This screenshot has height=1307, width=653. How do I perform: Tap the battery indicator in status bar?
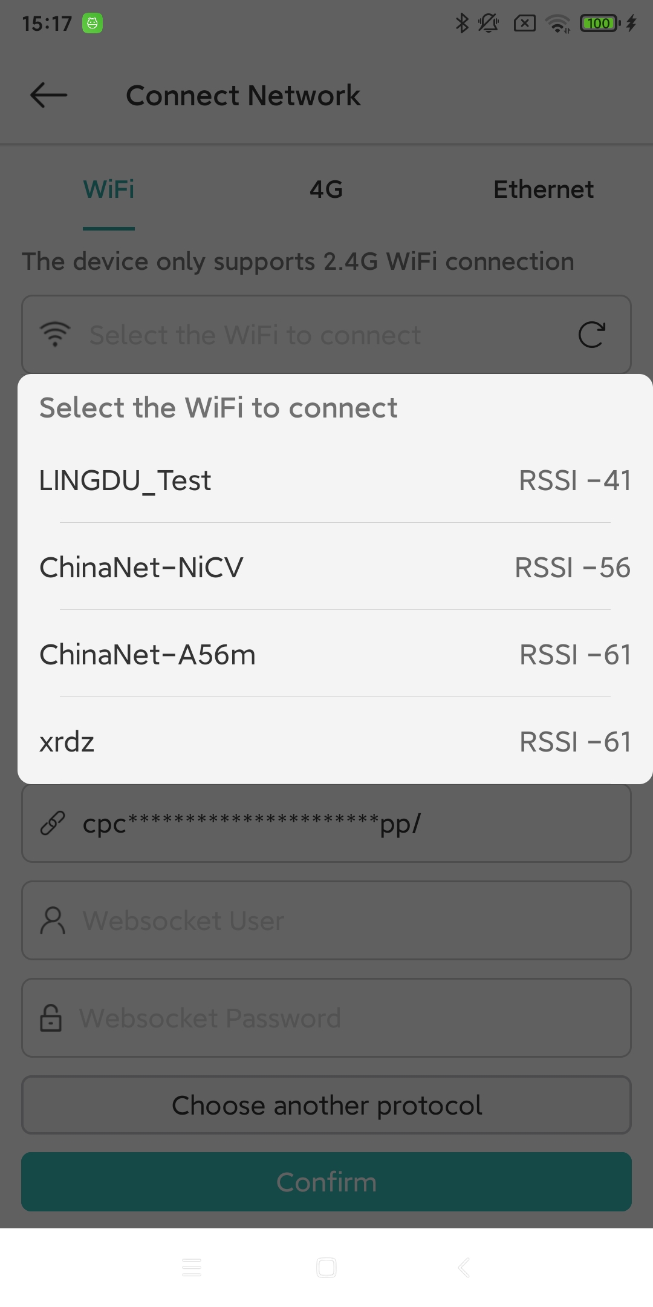tap(599, 24)
